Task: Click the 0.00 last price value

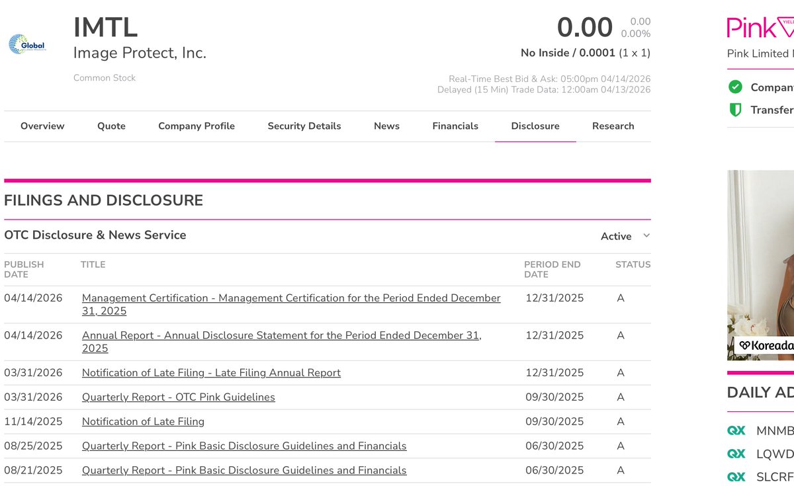Action: tap(585, 28)
